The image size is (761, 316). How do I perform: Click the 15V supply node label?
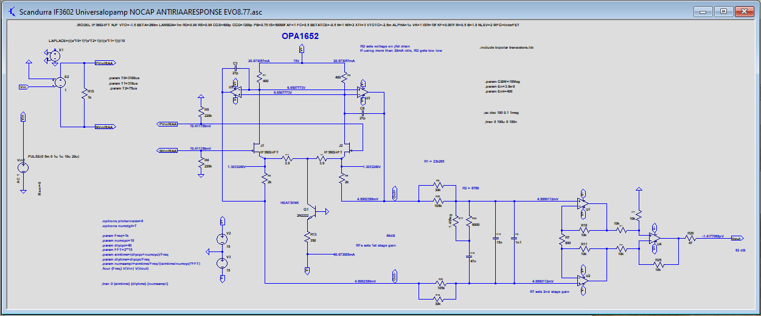coord(297,61)
